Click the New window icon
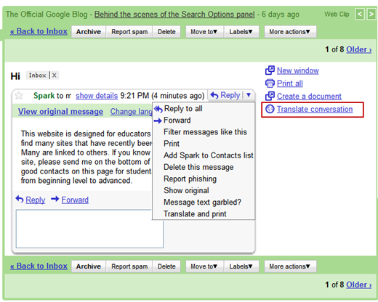 click(270, 70)
